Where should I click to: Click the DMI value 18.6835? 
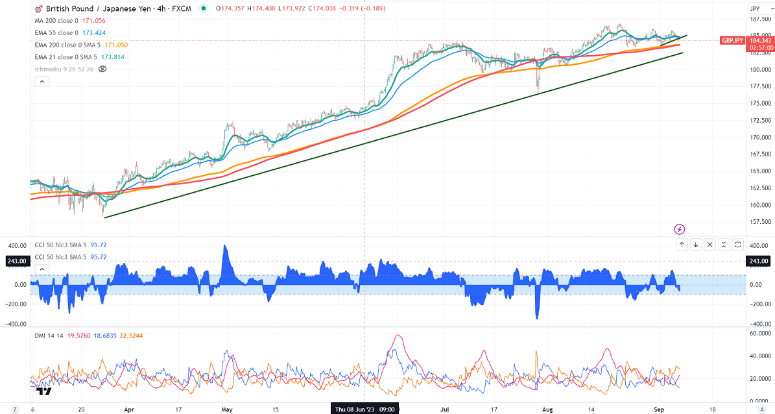tap(105, 336)
